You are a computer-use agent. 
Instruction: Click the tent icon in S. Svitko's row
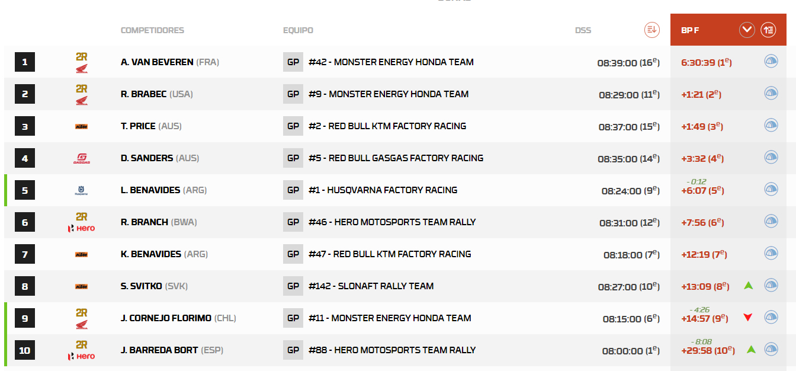[771, 285]
